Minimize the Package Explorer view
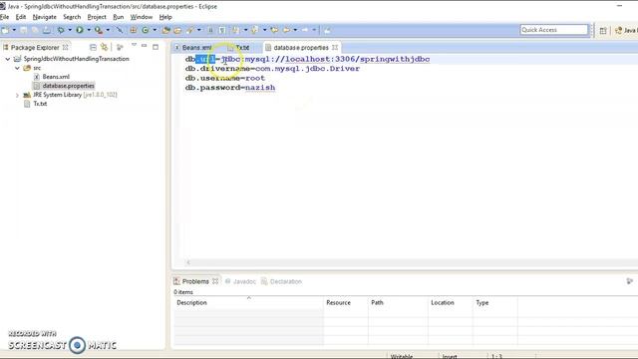 click(144, 46)
